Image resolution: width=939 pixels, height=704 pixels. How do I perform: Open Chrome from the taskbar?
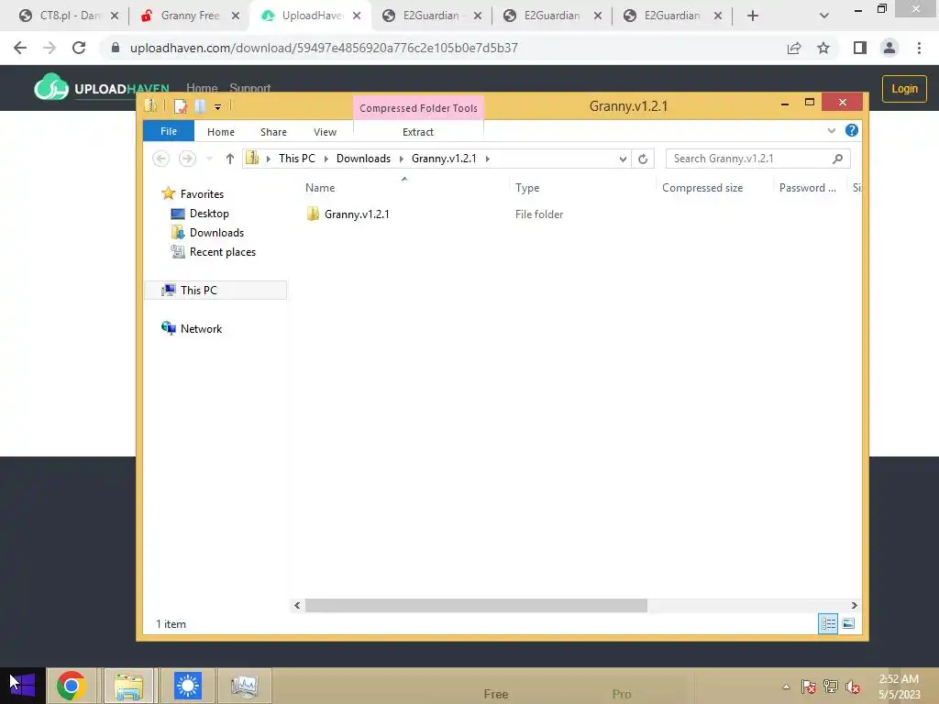click(71, 686)
